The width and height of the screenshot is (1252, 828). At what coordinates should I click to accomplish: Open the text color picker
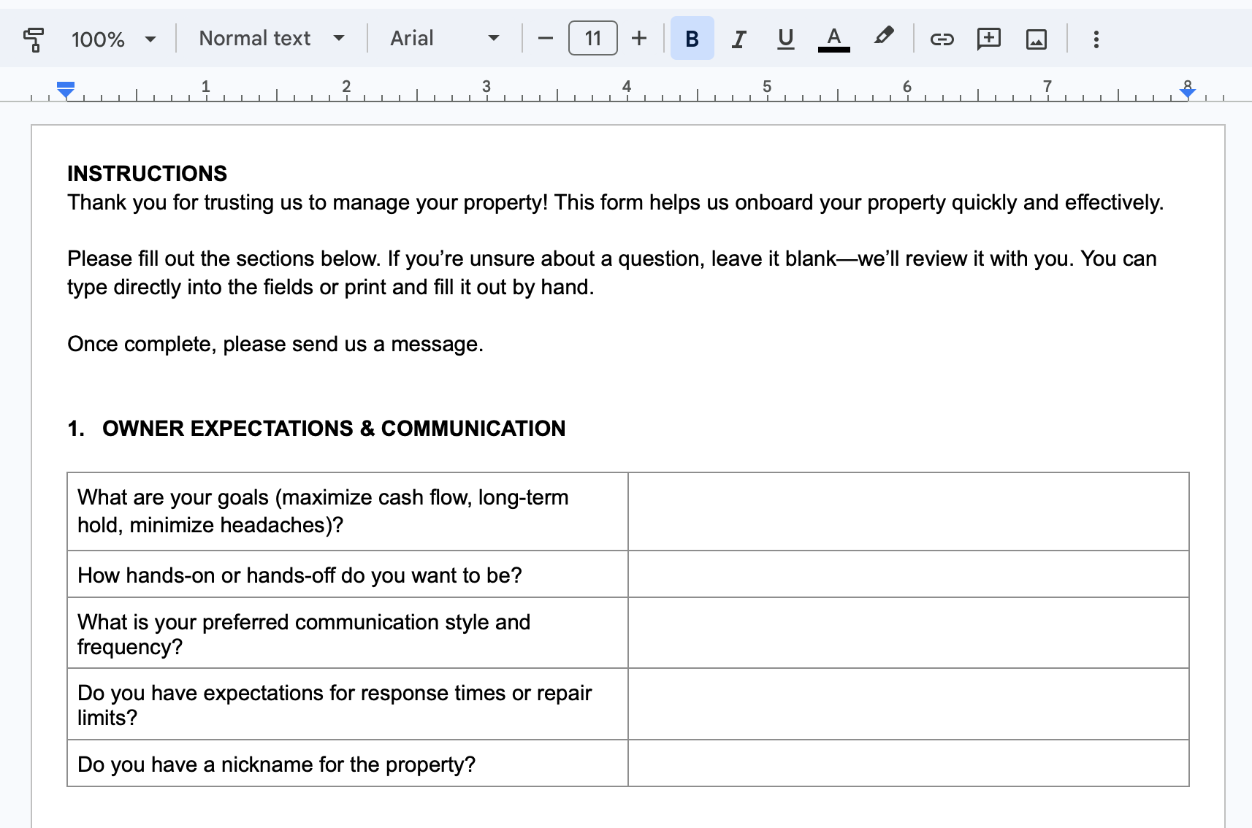click(x=833, y=39)
